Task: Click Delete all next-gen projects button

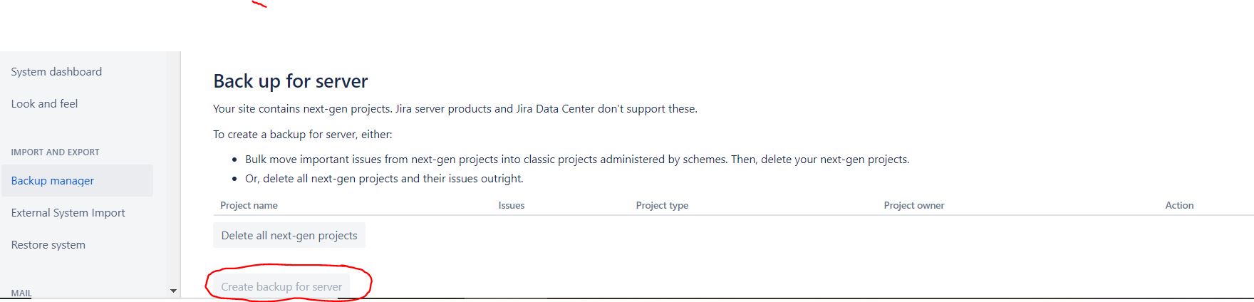Action: click(x=289, y=236)
